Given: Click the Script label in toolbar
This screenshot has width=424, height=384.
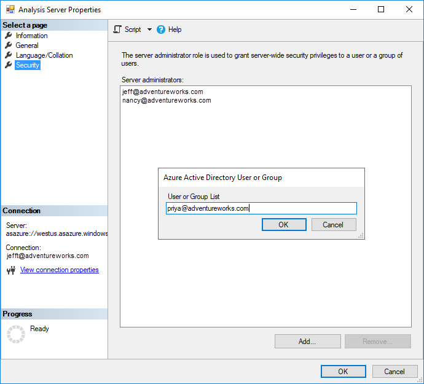Looking at the screenshot, I should (x=133, y=29).
